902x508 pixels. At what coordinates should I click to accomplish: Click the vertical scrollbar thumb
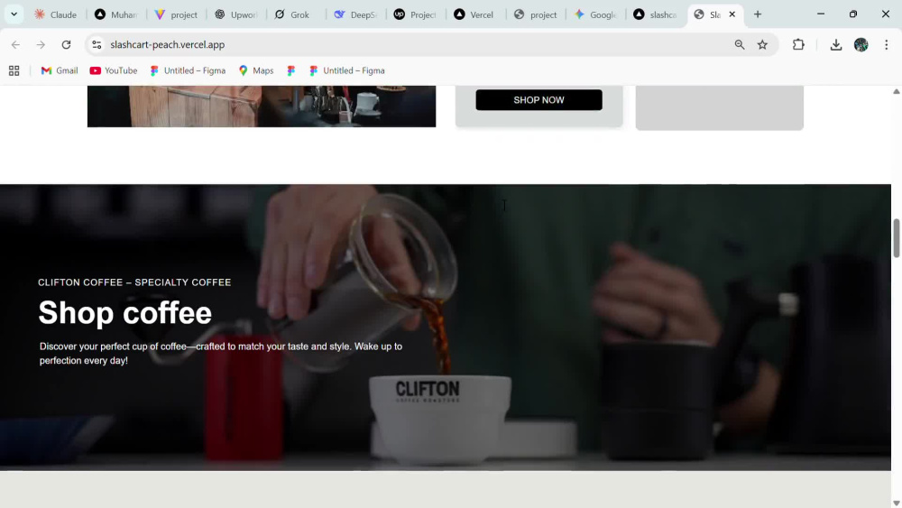tap(897, 239)
